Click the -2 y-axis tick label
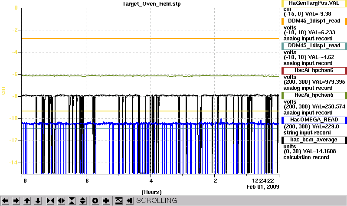 (15, 30)
